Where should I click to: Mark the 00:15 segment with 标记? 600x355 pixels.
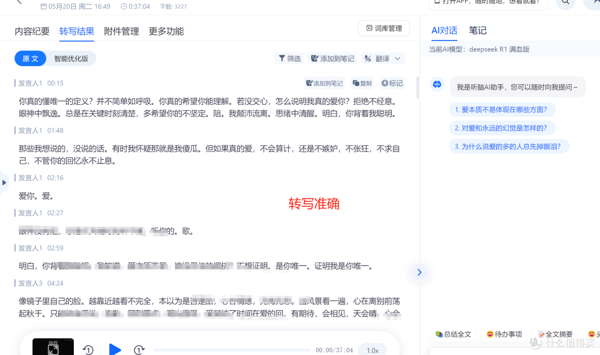coord(392,83)
